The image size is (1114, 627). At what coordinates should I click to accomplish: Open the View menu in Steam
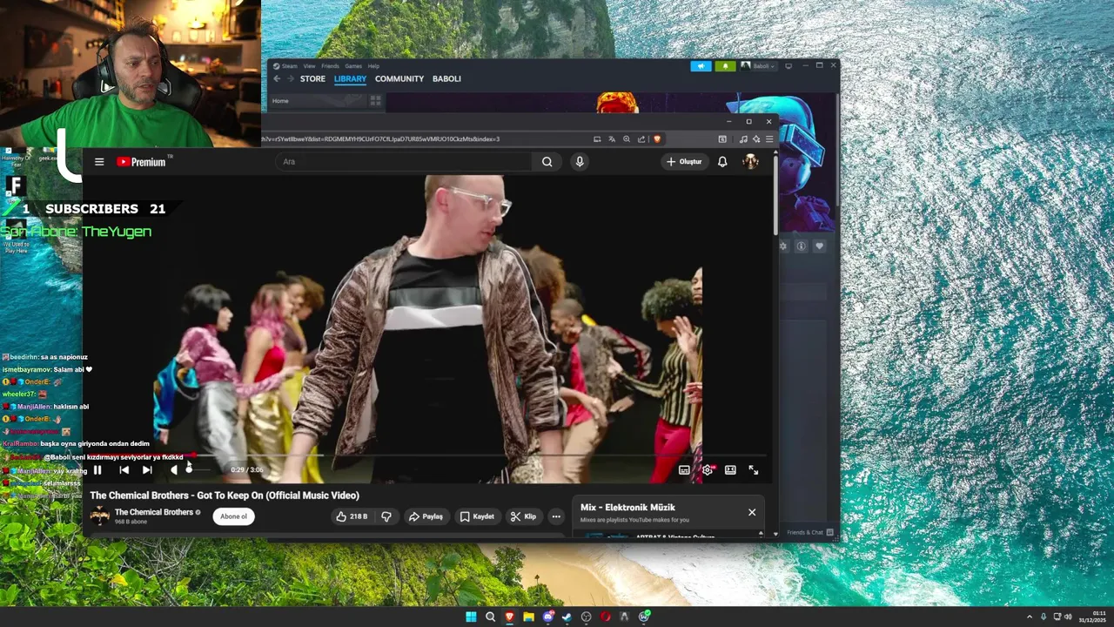tap(309, 66)
